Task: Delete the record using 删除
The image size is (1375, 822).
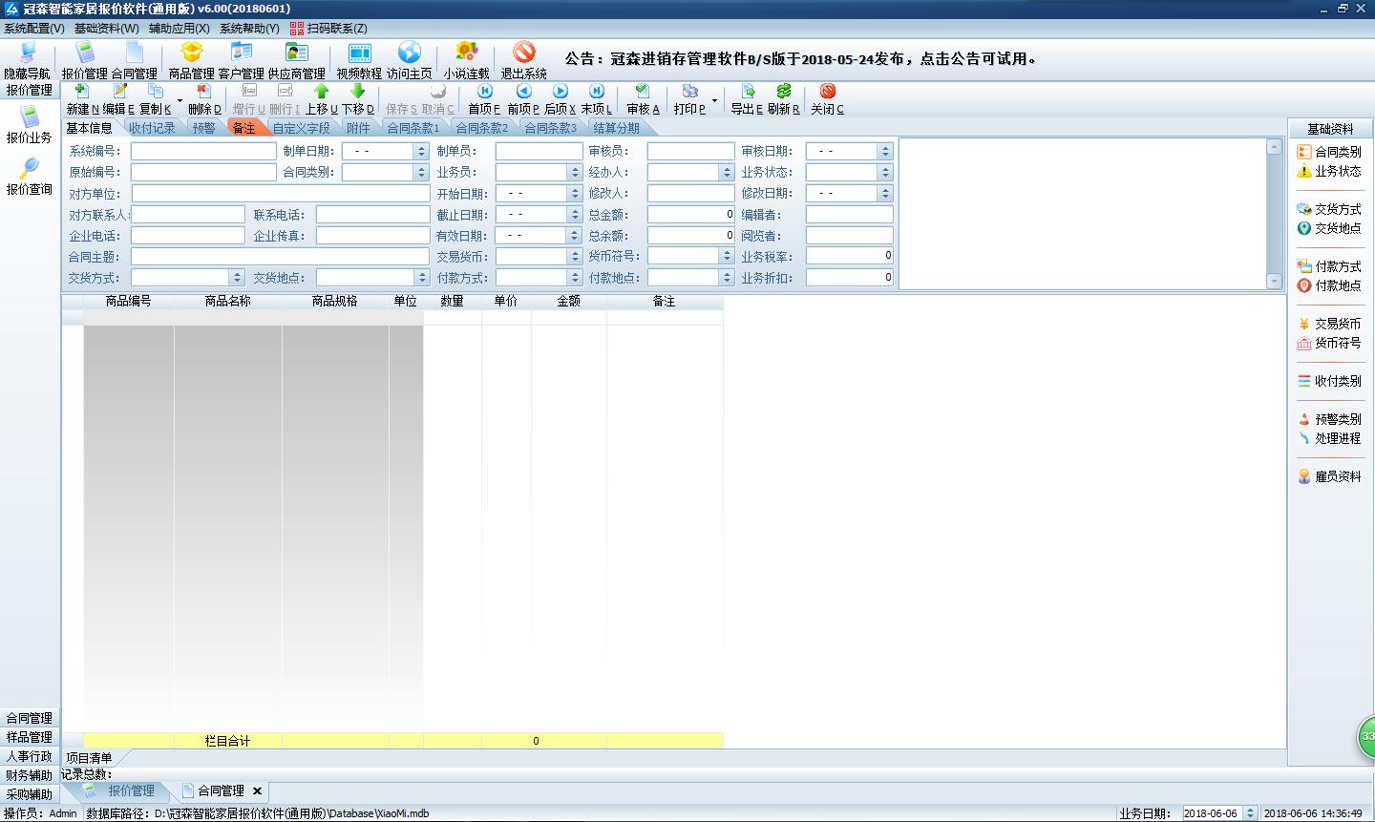Action: tap(203, 99)
